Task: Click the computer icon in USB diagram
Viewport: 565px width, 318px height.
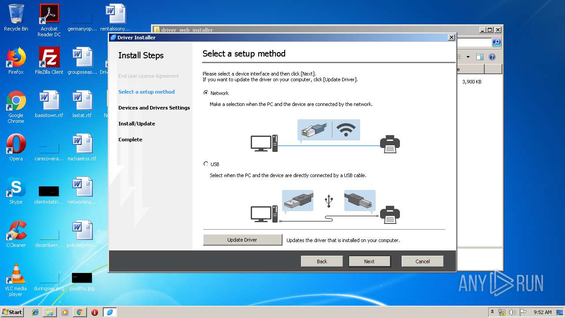Action: click(264, 214)
